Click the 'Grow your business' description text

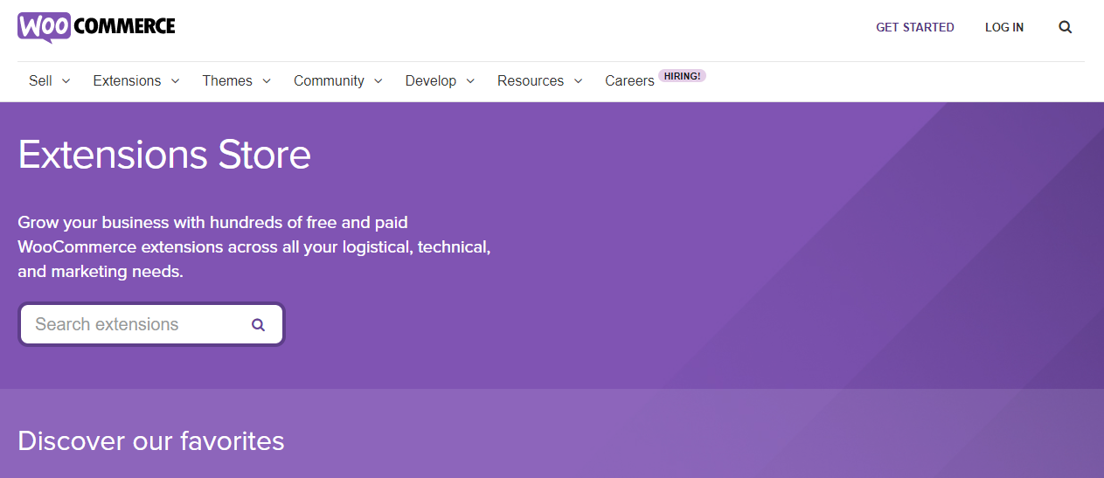pyautogui.click(x=254, y=247)
